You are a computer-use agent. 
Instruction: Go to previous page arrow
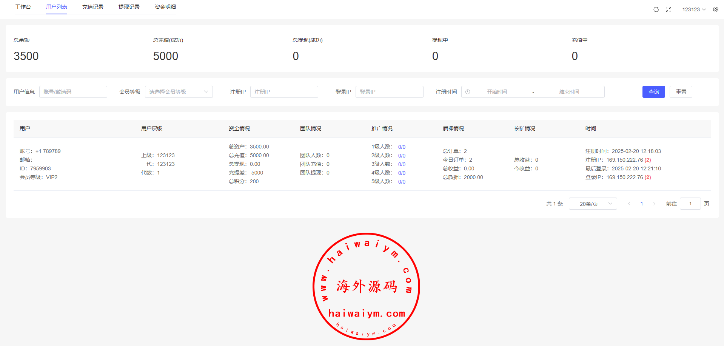coord(629,204)
